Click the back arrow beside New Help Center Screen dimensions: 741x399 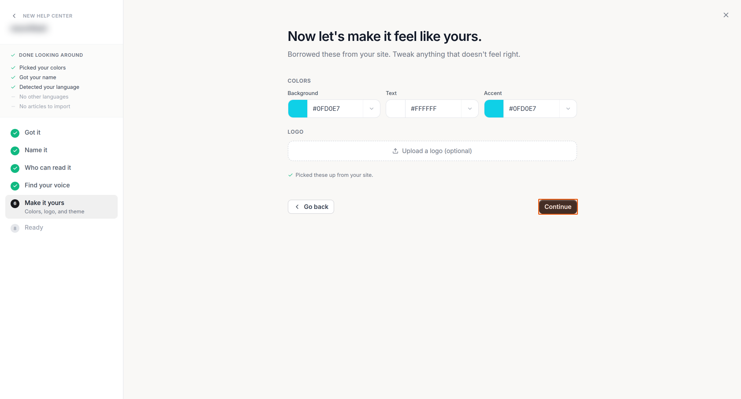[x=14, y=16]
